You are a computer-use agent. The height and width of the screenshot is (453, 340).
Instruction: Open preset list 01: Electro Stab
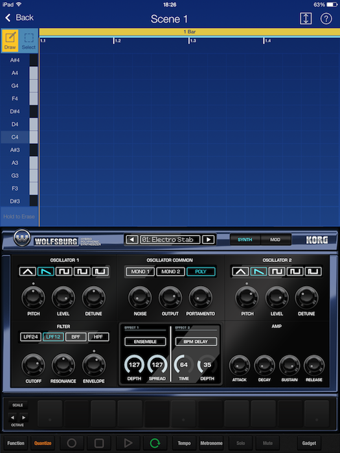click(170, 239)
